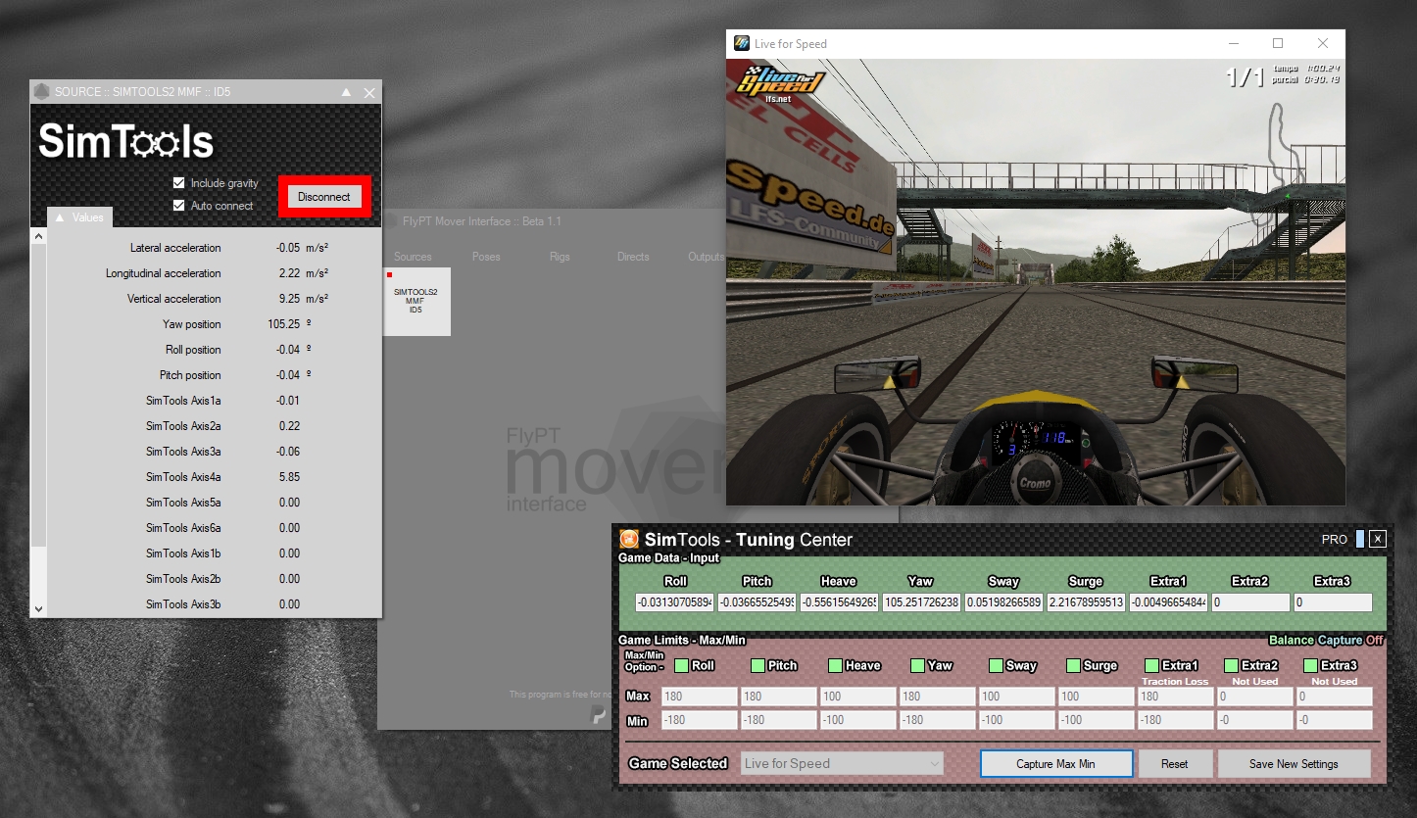Click the Longitudinal acceleration value 2.22
Viewport: 1417px width, 818px height.
pyautogui.click(x=289, y=273)
